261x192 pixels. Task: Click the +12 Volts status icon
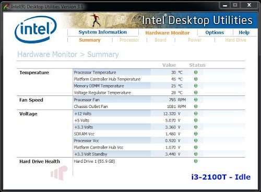[196, 113]
